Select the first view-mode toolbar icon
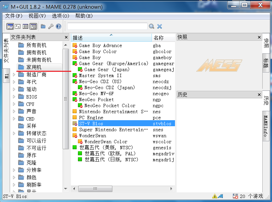The height and width of the screenshot is (202, 272). point(10,26)
